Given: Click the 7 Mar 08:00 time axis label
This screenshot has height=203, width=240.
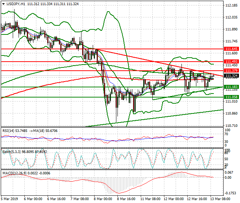Looking at the screenshot, I should (x=80, y=199).
